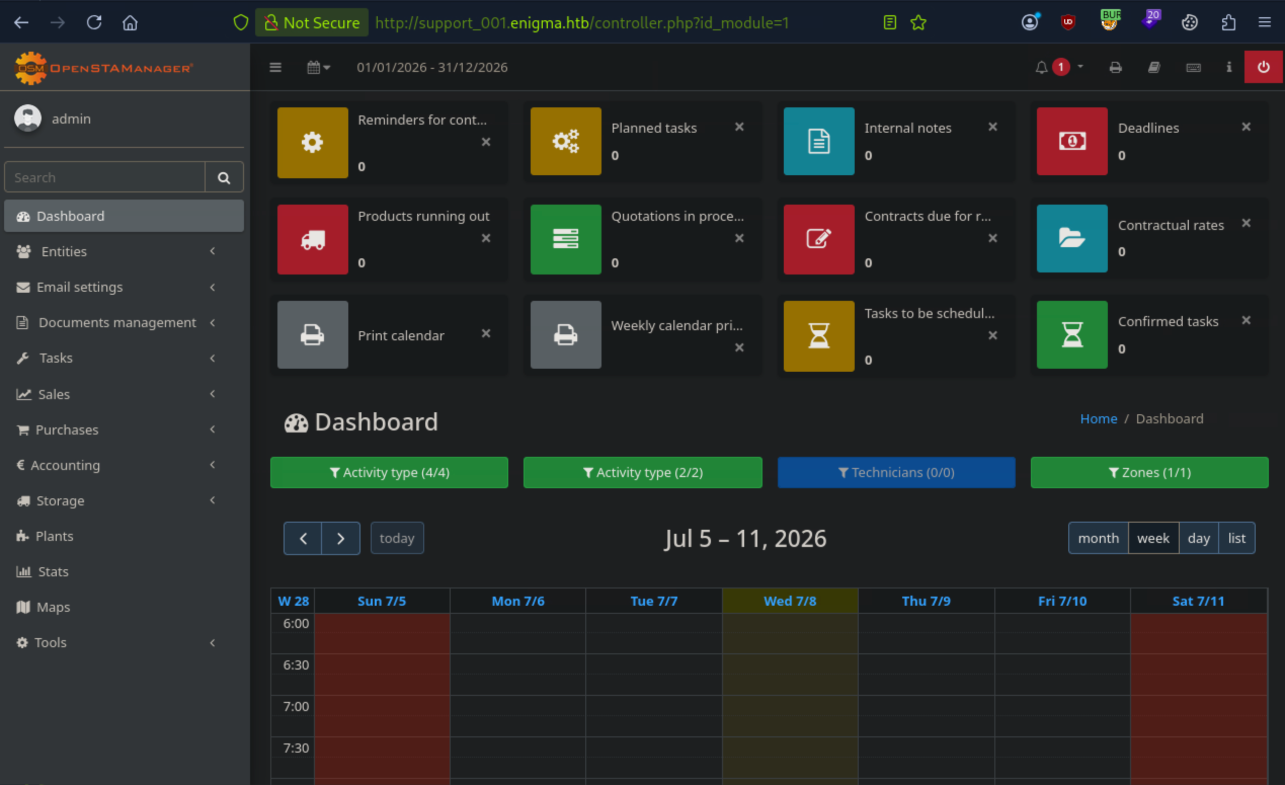Viewport: 1285px width, 785px height.
Task: Expand the Entities menu
Action: pos(124,251)
